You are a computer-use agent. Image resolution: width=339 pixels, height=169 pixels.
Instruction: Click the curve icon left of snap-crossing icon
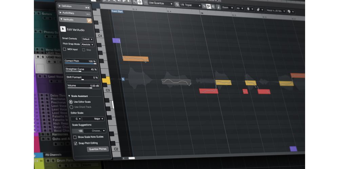135,2
